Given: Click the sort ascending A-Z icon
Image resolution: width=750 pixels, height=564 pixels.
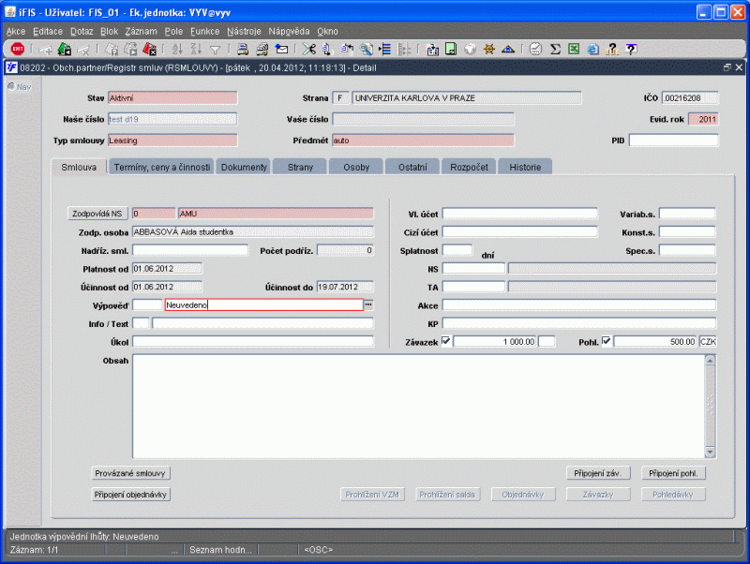Looking at the screenshot, I should point(177,49).
